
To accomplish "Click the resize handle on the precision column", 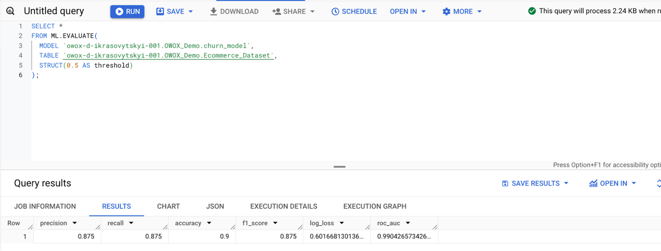I will coord(98,226).
